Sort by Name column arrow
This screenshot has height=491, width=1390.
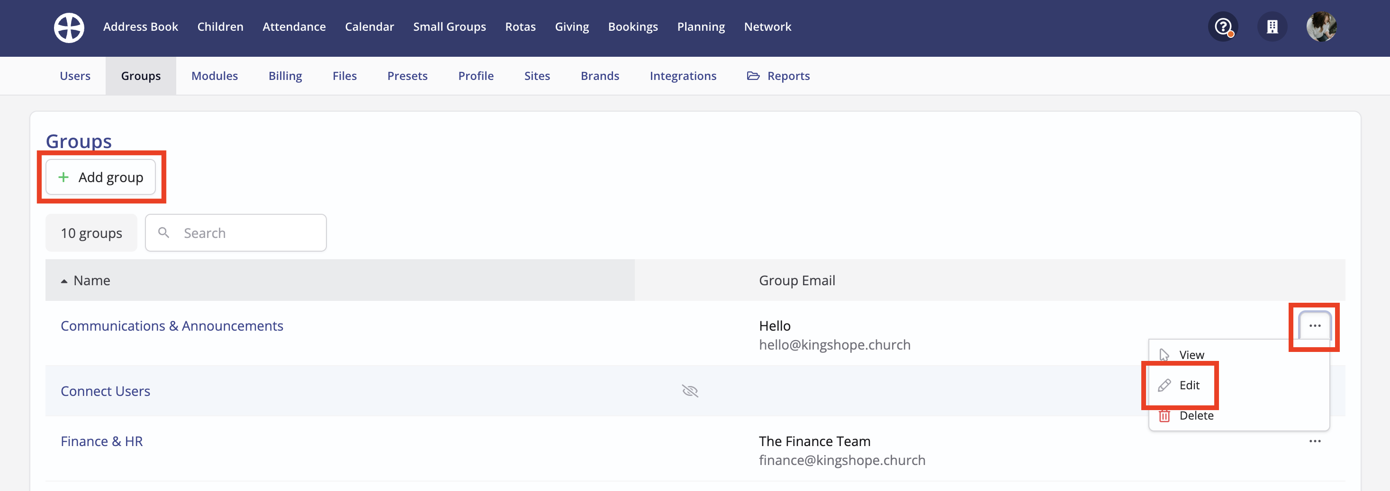[x=64, y=281]
